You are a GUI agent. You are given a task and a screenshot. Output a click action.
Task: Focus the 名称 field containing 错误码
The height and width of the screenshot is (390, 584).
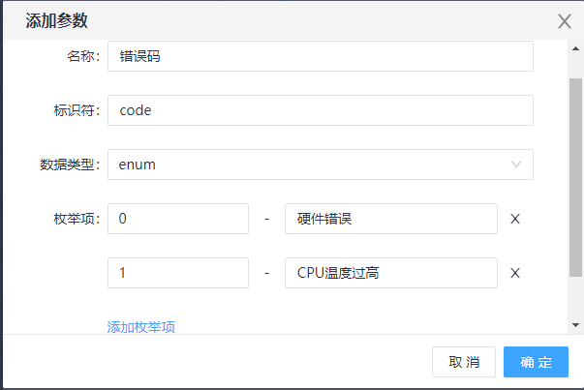[320, 56]
